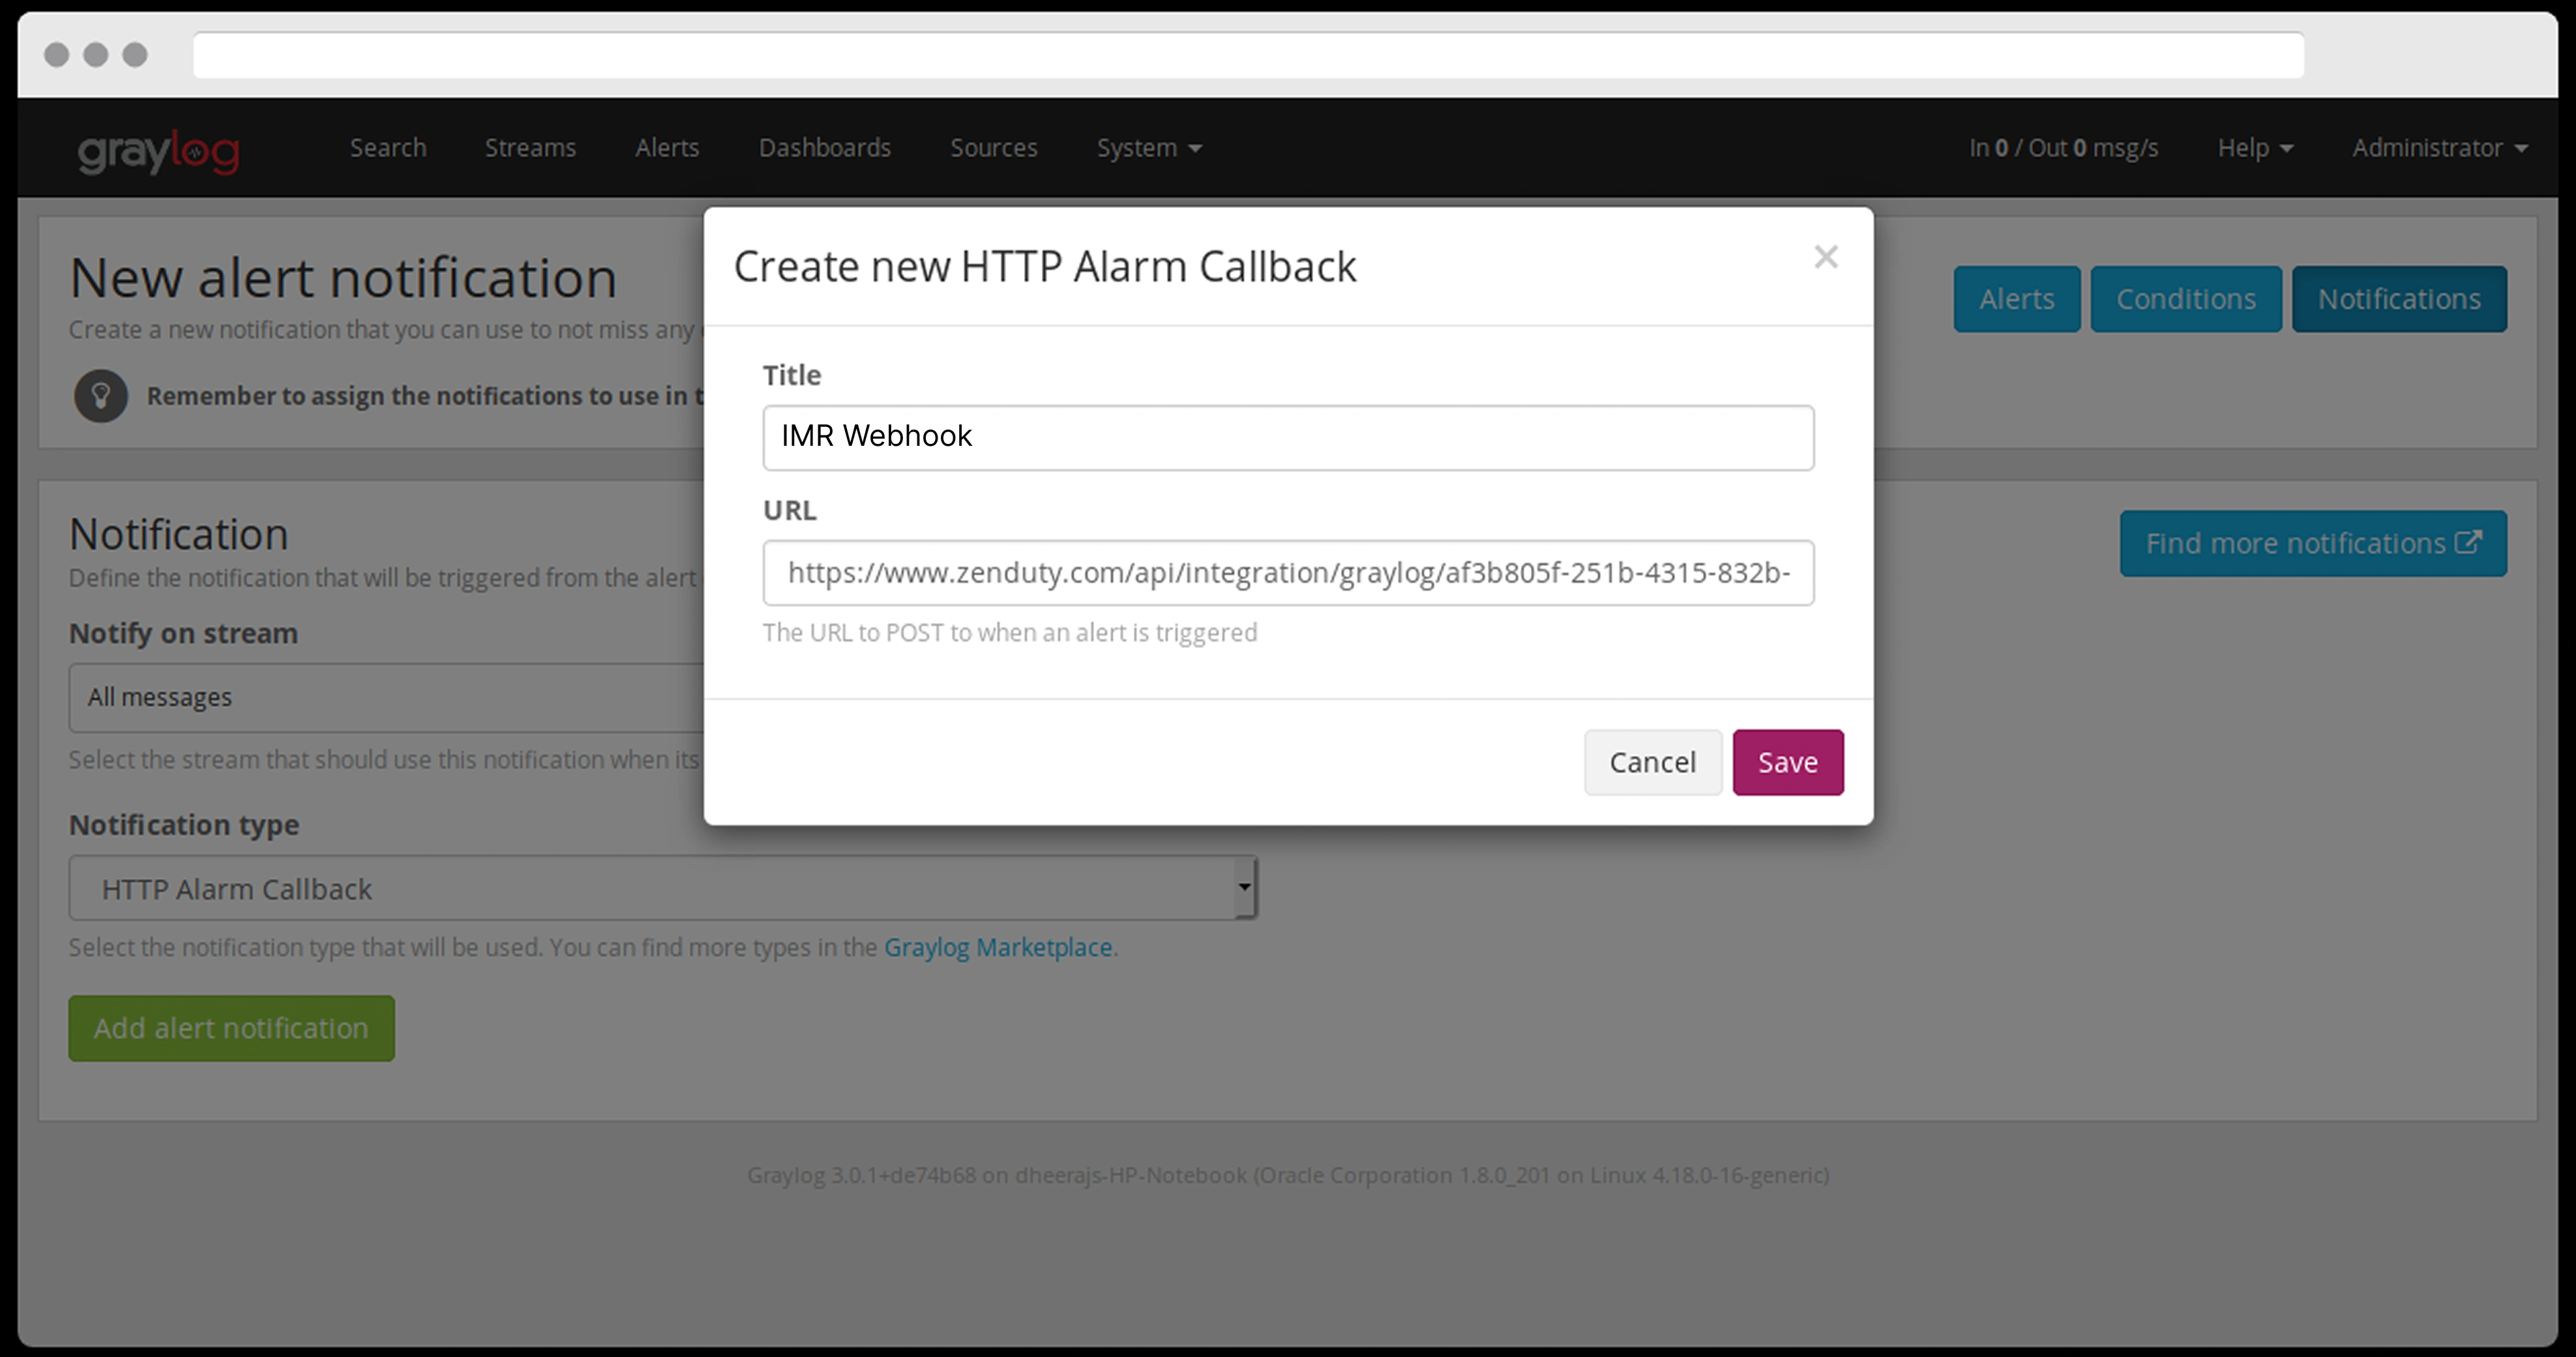Click into the URL input field
Screen dimensions: 2576x1357
(1287, 573)
